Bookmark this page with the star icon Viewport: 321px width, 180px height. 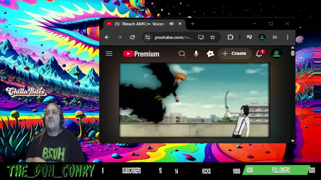pyautogui.click(x=212, y=37)
